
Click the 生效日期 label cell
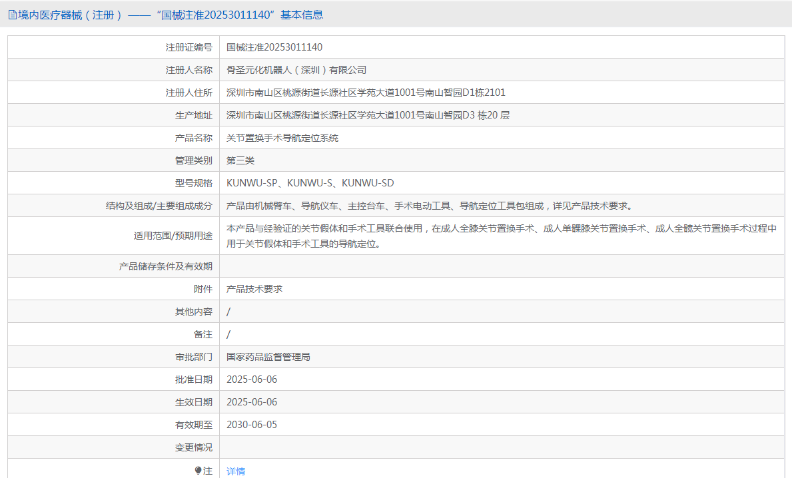[x=114, y=402]
